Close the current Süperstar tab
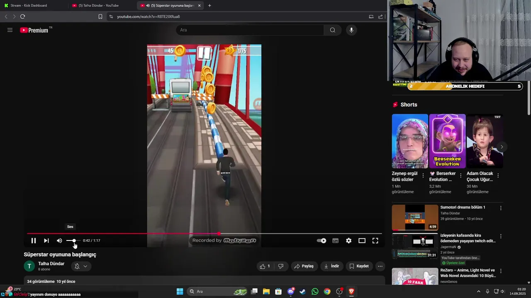The image size is (531, 298). point(200,5)
